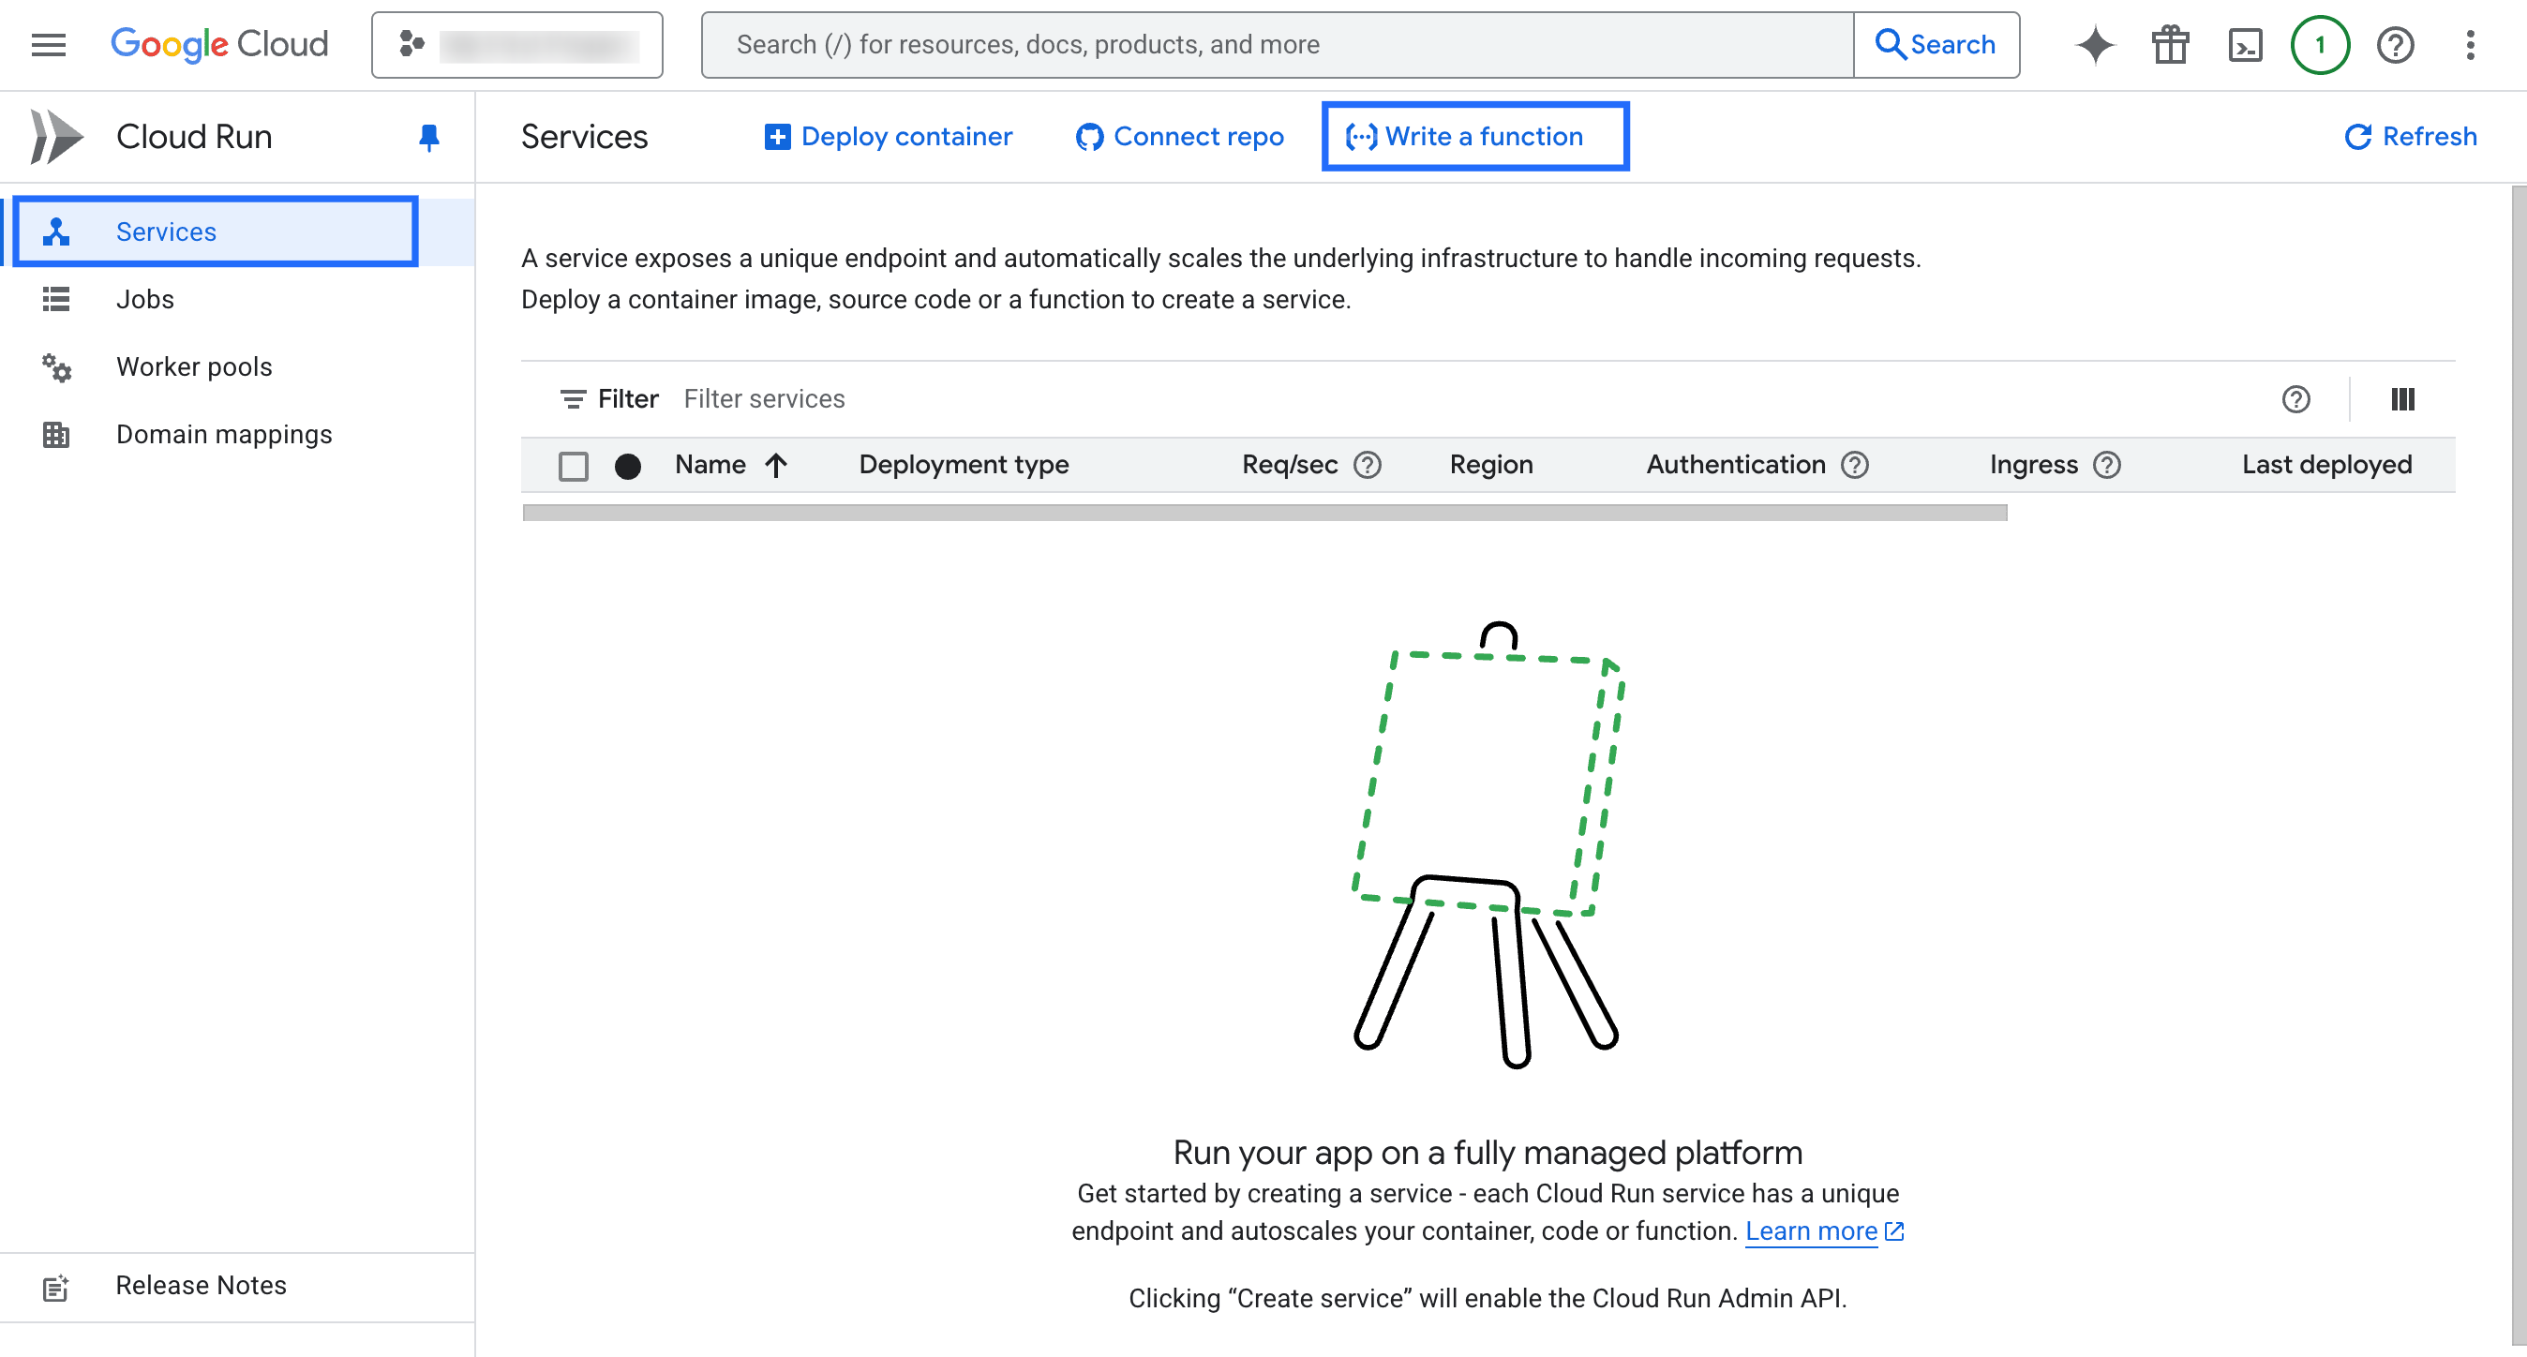Open the three-dot more options menu
Image resolution: width=2527 pixels, height=1357 pixels.
tap(2470, 44)
